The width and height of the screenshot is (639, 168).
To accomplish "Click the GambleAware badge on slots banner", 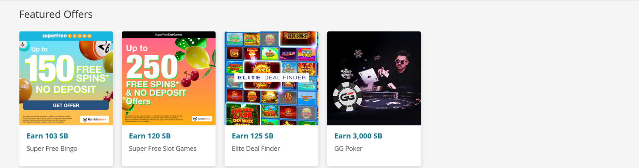I will click(x=202, y=119).
